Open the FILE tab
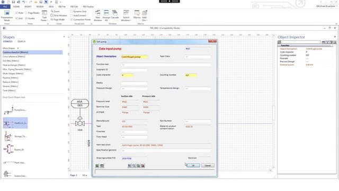 click(5, 7)
